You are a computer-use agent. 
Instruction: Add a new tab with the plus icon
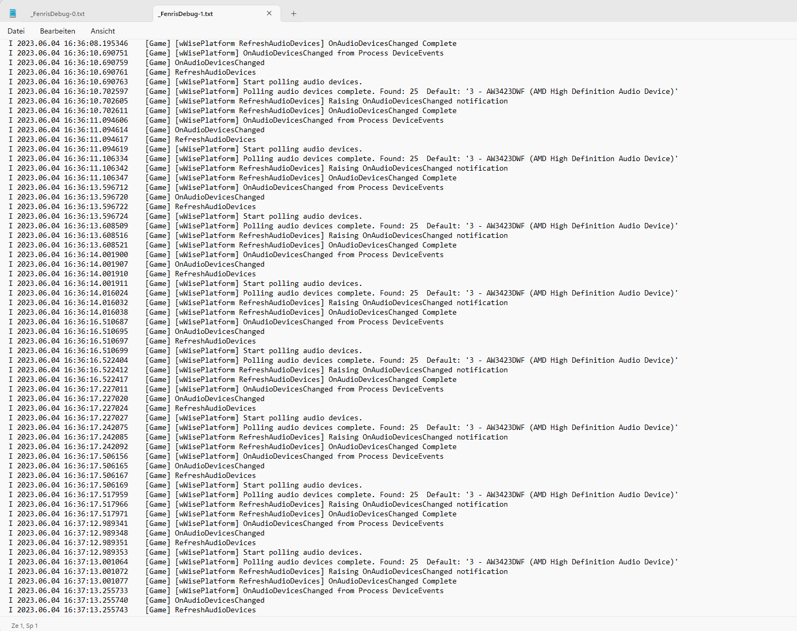point(293,14)
